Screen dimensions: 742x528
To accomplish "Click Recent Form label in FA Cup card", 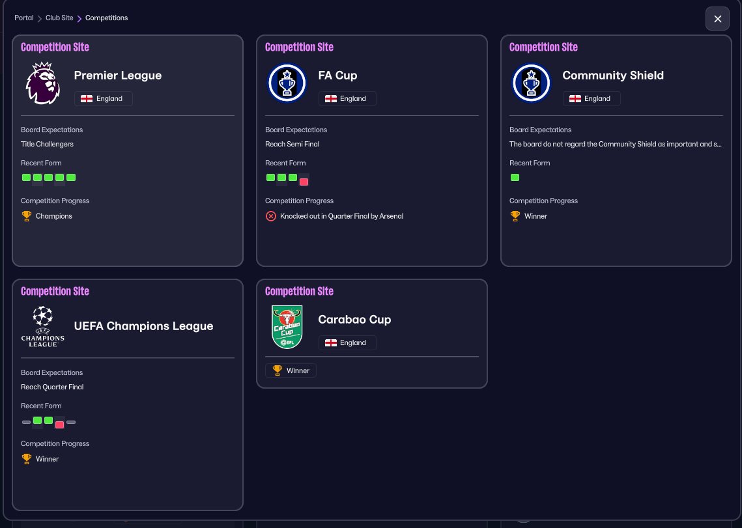I will 285,163.
